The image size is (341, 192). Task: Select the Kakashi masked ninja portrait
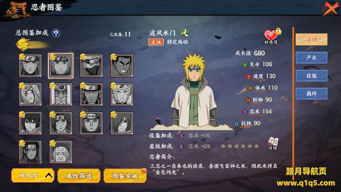[x=91, y=65]
